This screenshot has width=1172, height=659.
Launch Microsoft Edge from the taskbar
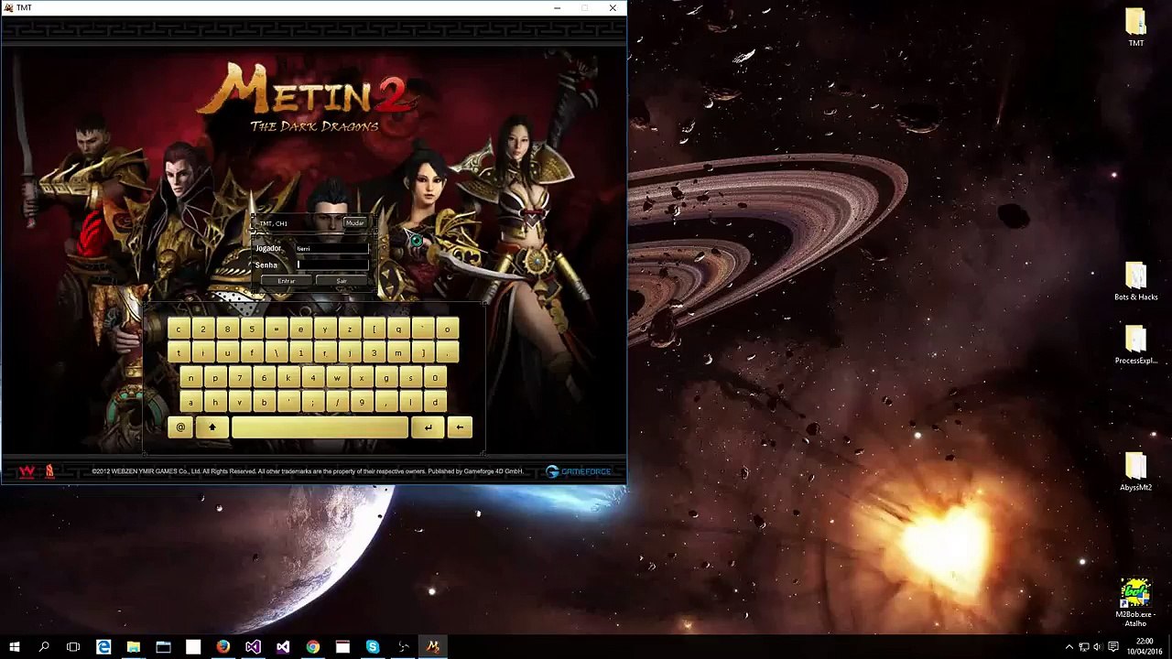[x=103, y=647]
